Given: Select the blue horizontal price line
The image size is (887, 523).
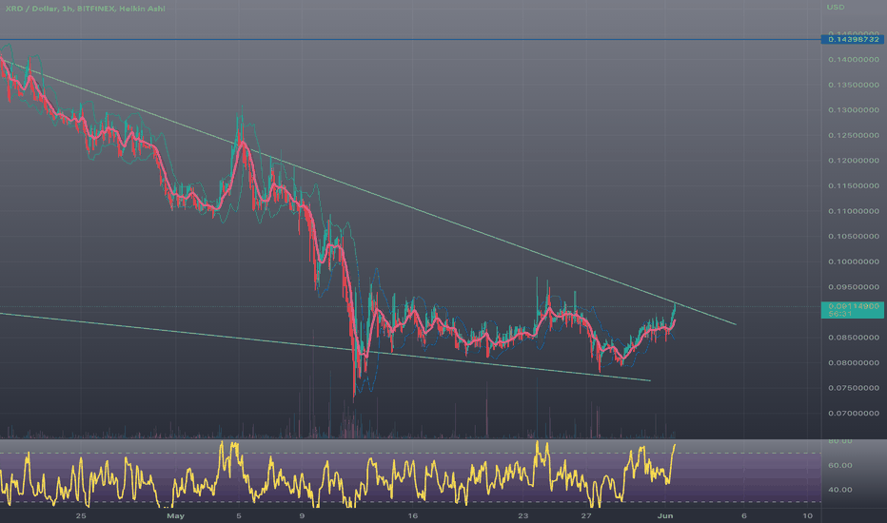Looking at the screenshot, I should coord(410,40).
